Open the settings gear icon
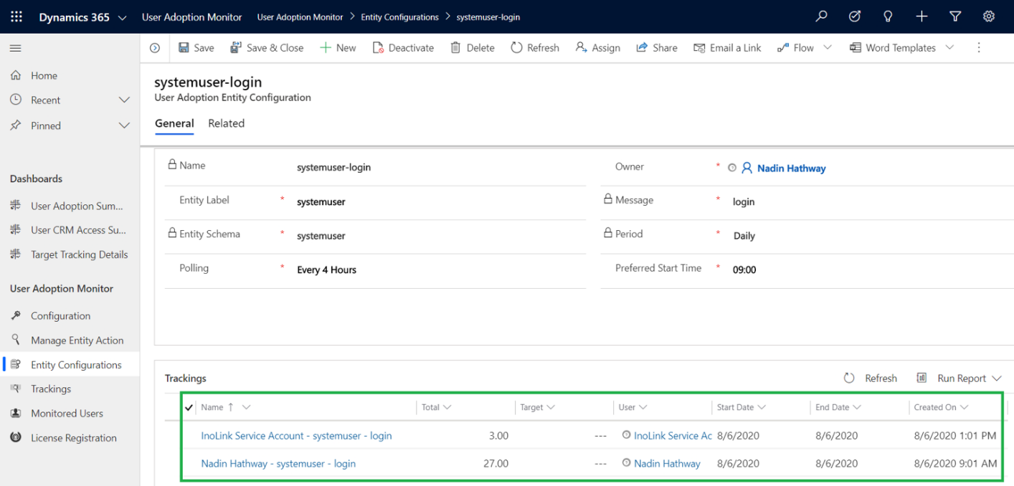This screenshot has width=1014, height=486. [989, 16]
